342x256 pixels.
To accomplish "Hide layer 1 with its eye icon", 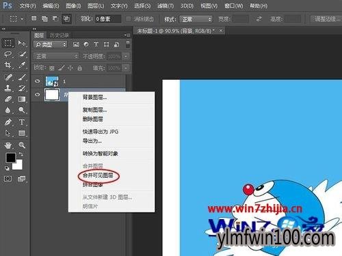I will point(38,81).
